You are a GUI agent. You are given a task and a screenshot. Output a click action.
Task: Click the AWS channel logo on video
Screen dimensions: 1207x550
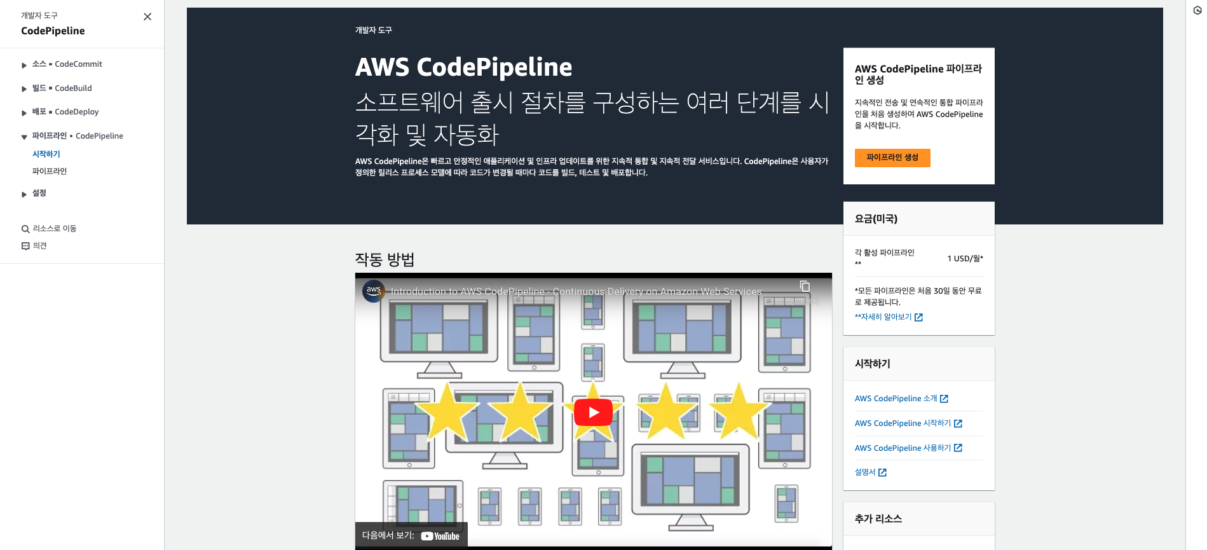pyautogui.click(x=374, y=291)
